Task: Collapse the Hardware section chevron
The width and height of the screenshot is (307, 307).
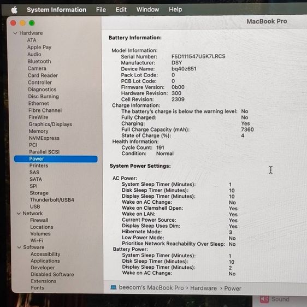Action: pos(15,33)
